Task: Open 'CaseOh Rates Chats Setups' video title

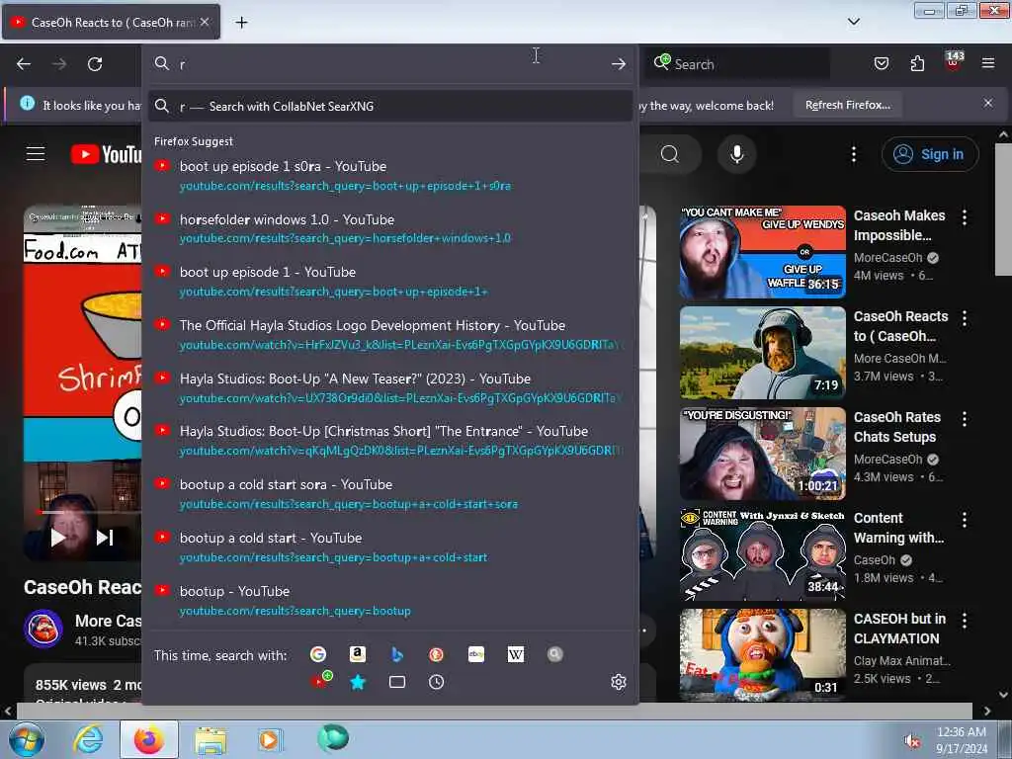Action: click(897, 427)
